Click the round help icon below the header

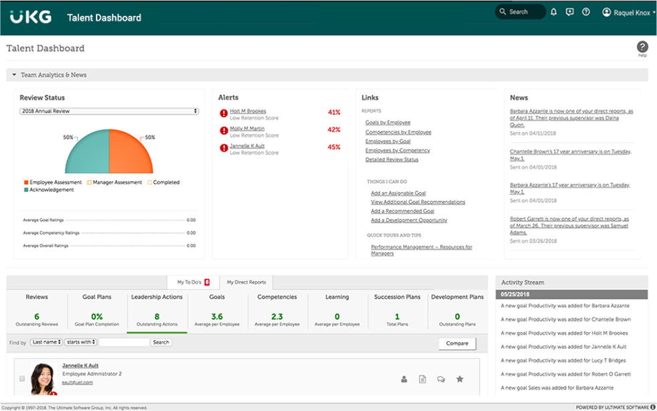pos(642,48)
